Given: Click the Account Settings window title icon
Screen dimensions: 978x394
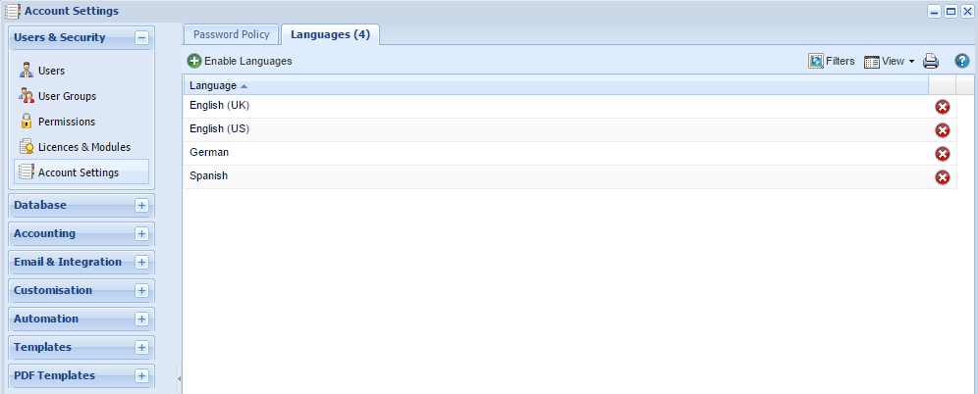Looking at the screenshot, I should [x=13, y=11].
